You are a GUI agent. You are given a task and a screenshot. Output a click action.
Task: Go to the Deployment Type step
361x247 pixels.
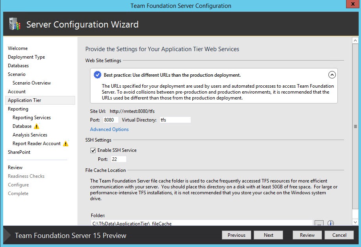coord(26,57)
